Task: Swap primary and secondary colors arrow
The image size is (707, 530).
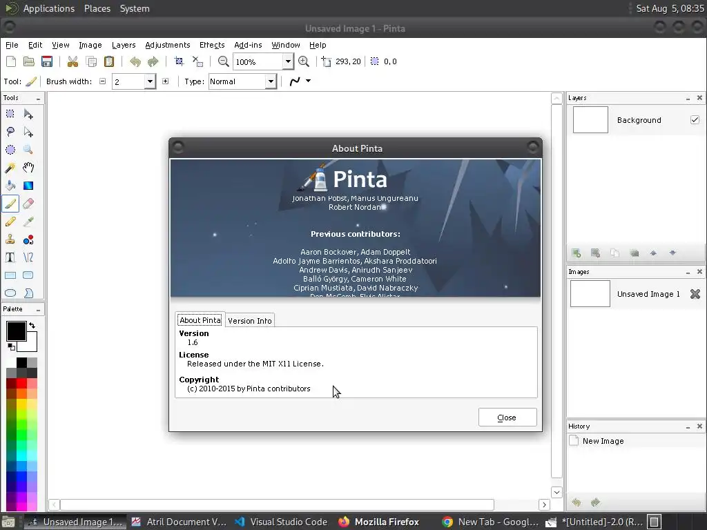Action: 32,326
